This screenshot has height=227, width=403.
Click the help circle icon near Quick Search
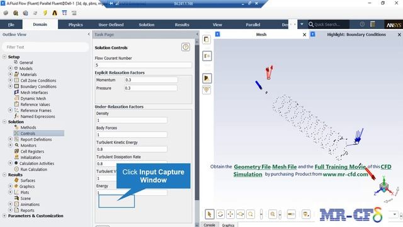[362, 24]
